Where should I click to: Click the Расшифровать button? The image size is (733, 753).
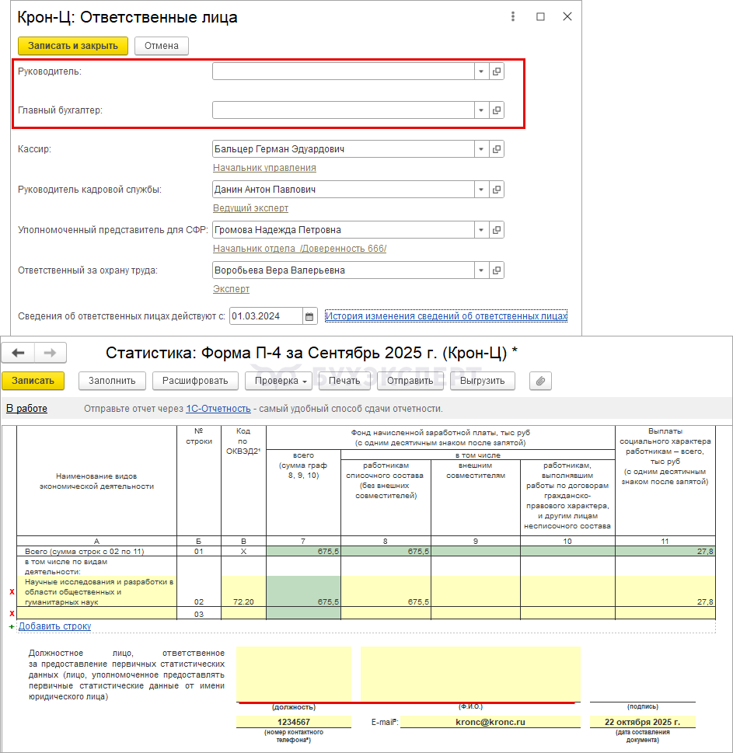[195, 381]
